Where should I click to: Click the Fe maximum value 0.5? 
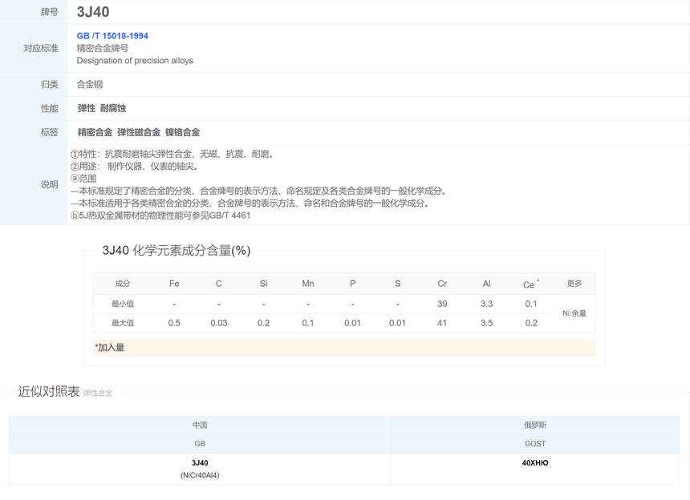click(174, 323)
